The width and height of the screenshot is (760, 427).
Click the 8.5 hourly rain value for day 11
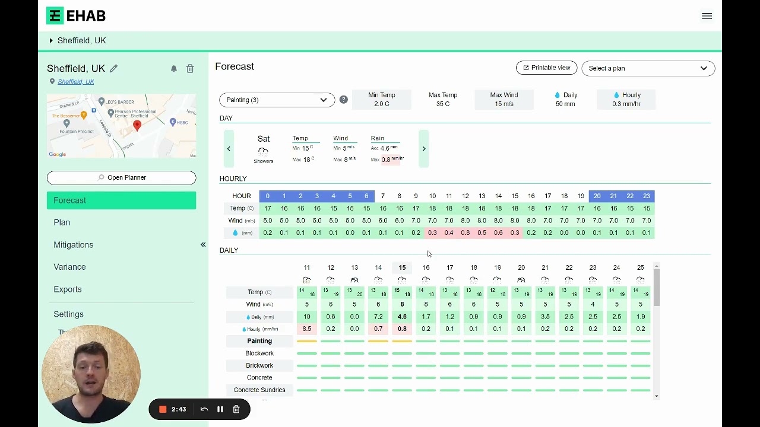(x=306, y=329)
